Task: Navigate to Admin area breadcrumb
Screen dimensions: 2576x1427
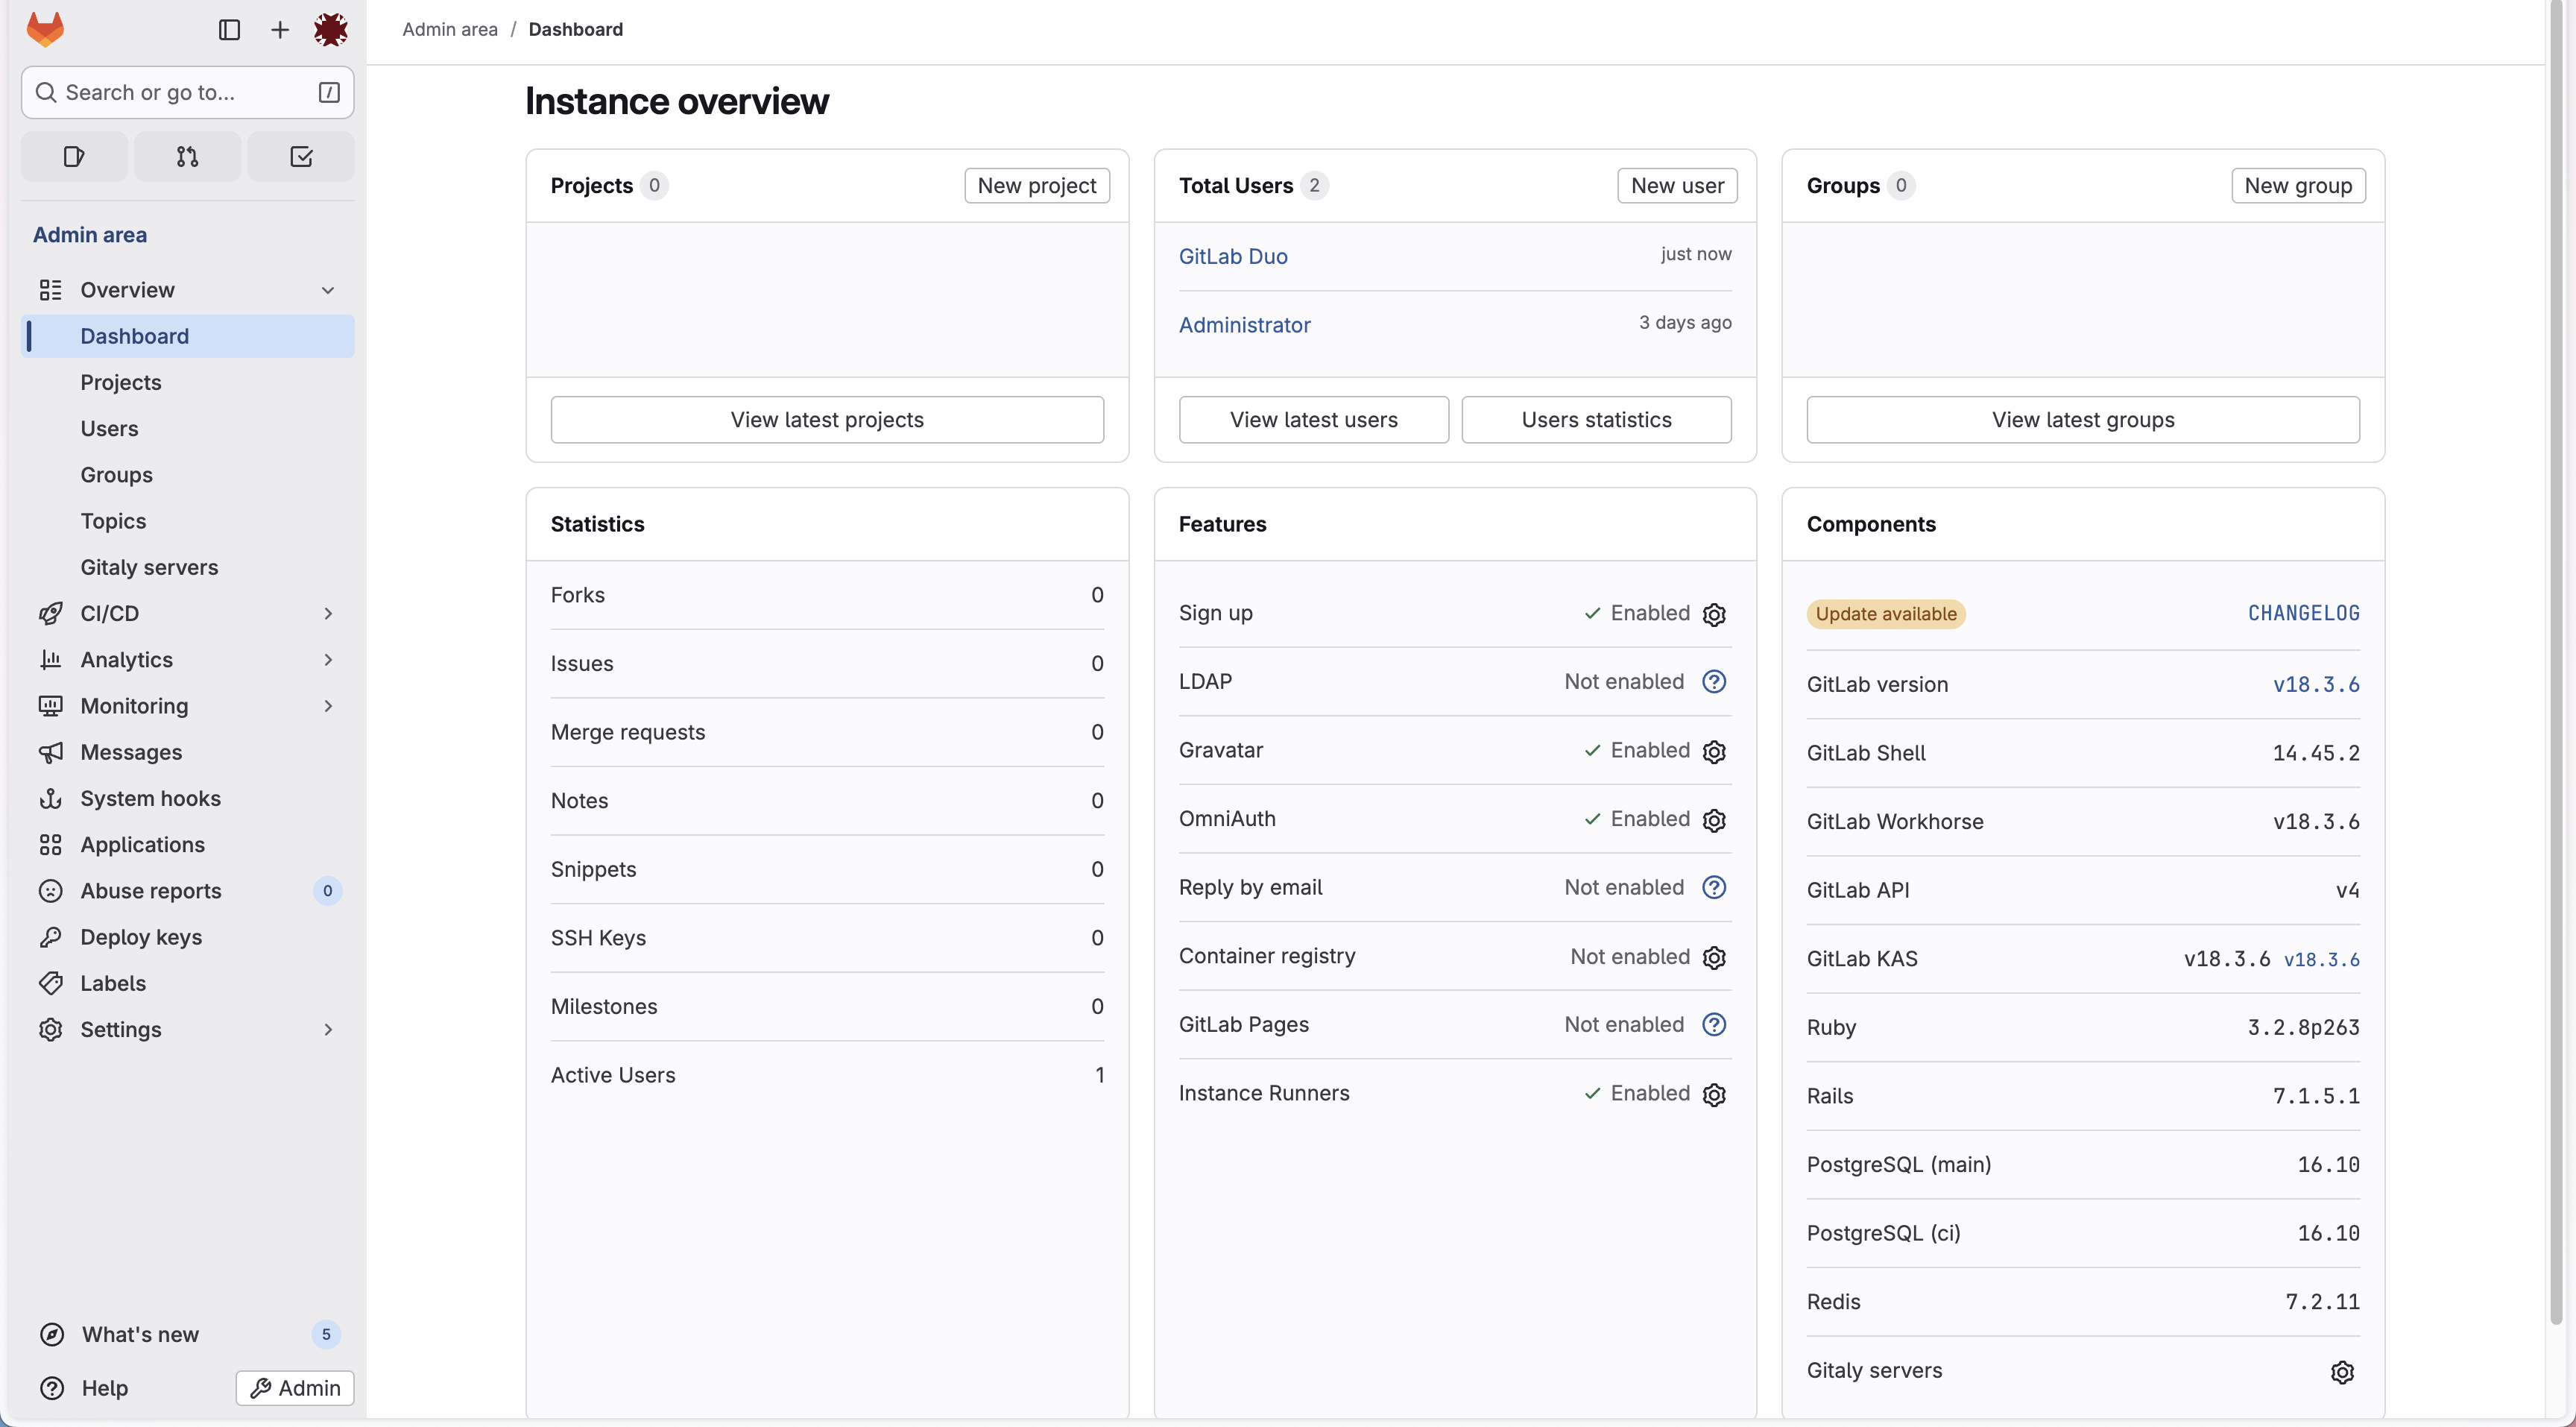Action: (x=449, y=29)
